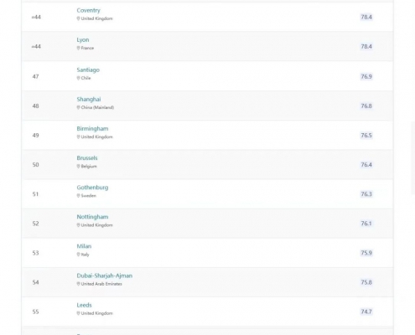Click the location pin icon beside Belgium
The image size is (415, 335).
tap(78, 167)
